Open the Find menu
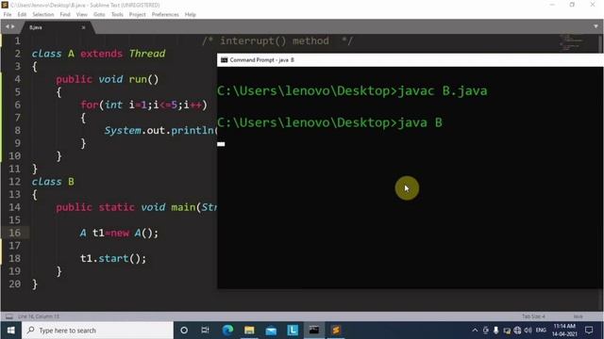The width and height of the screenshot is (604, 339). click(x=65, y=15)
